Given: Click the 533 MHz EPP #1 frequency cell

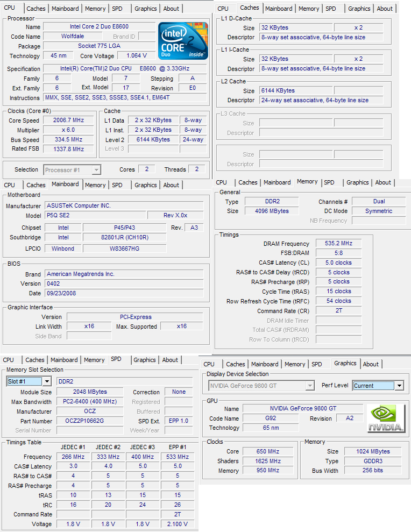Looking at the screenshot, I should [x=178, y=457].
